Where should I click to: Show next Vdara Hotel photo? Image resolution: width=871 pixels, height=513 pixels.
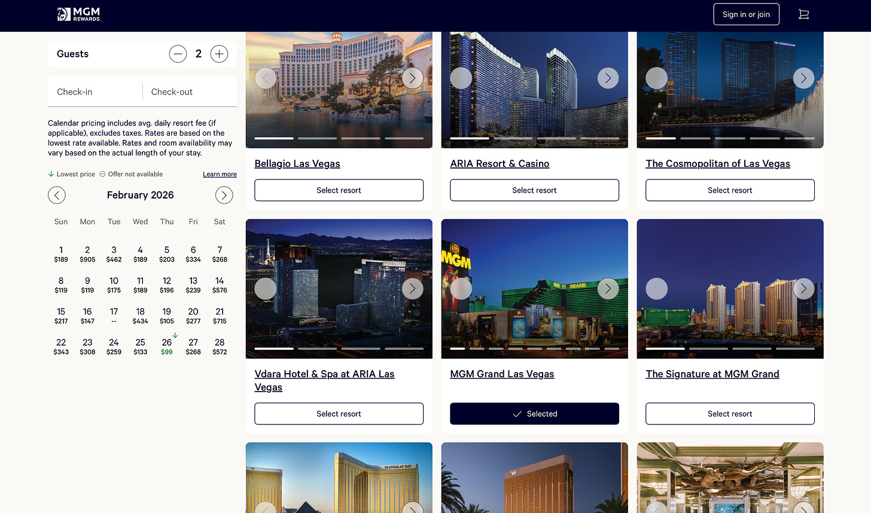coord(412,289)
